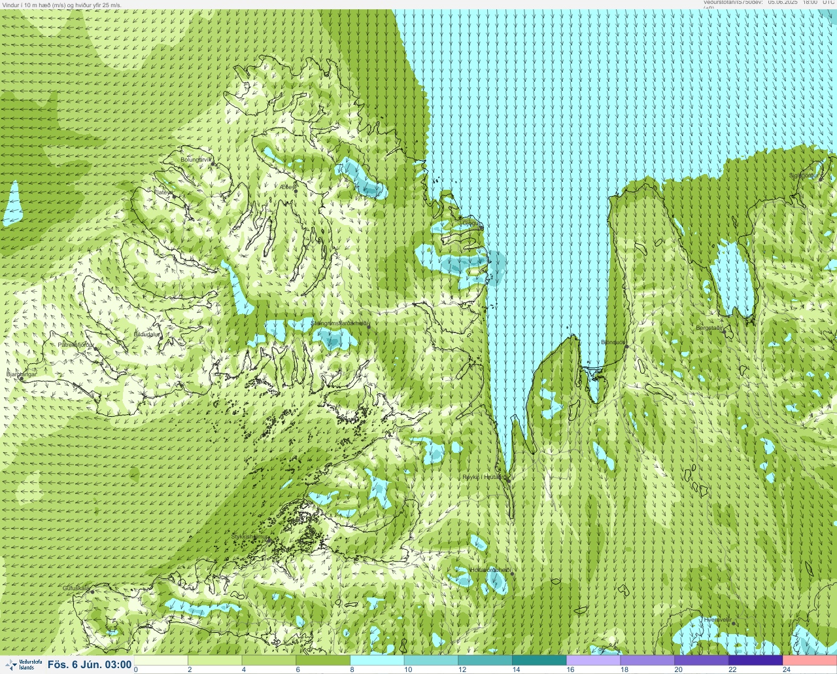This screenshot has height=674, width=837.
Task: Click the Hveravellir station label
Action: coord(717,619)
